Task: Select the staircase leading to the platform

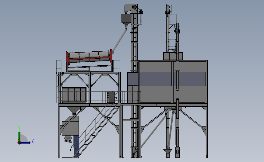Action: (97, 131)
